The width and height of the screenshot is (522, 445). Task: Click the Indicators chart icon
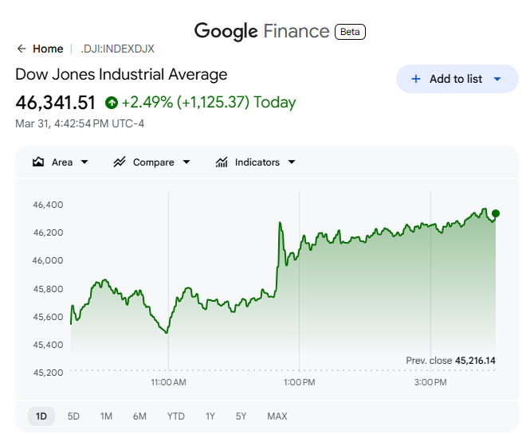(222, 162)
